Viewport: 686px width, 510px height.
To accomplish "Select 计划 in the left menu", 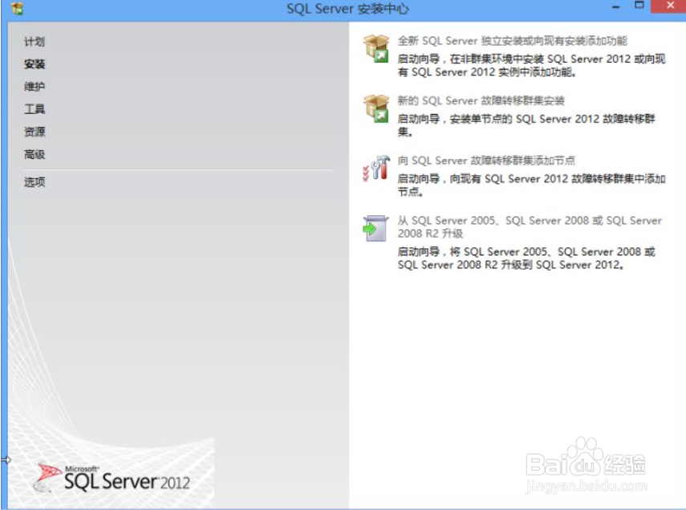I will coord(35,42).
